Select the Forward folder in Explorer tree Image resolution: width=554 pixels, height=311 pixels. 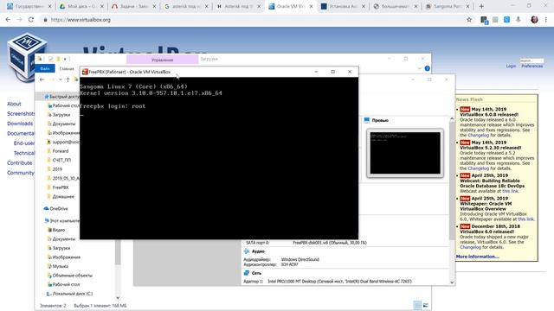click(x=60, y=151)
